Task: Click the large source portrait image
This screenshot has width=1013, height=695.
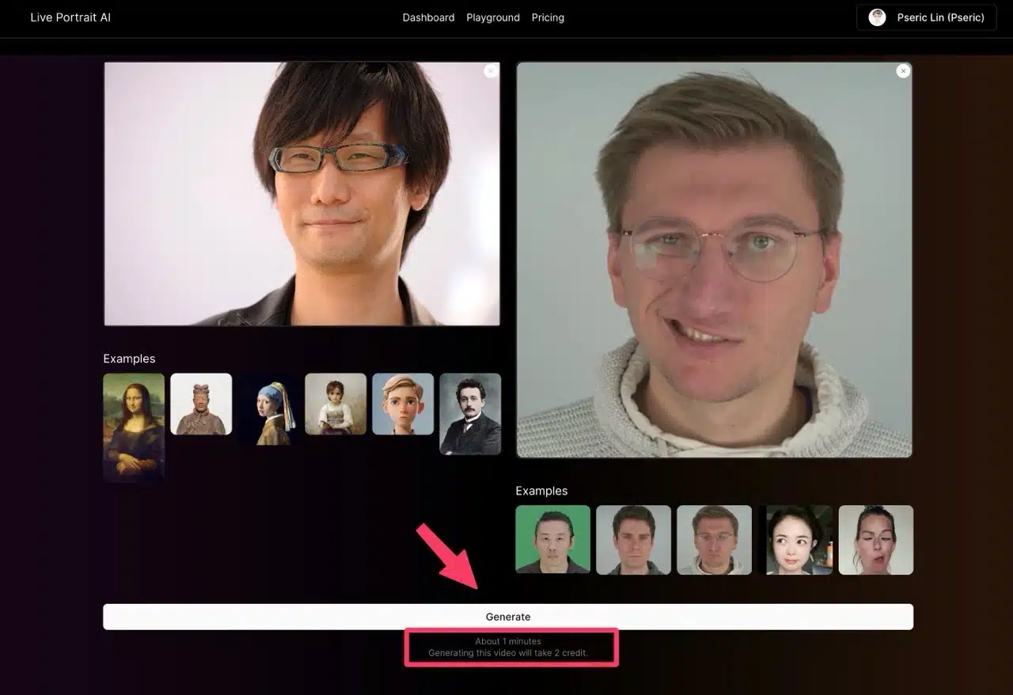Action: 302,194
